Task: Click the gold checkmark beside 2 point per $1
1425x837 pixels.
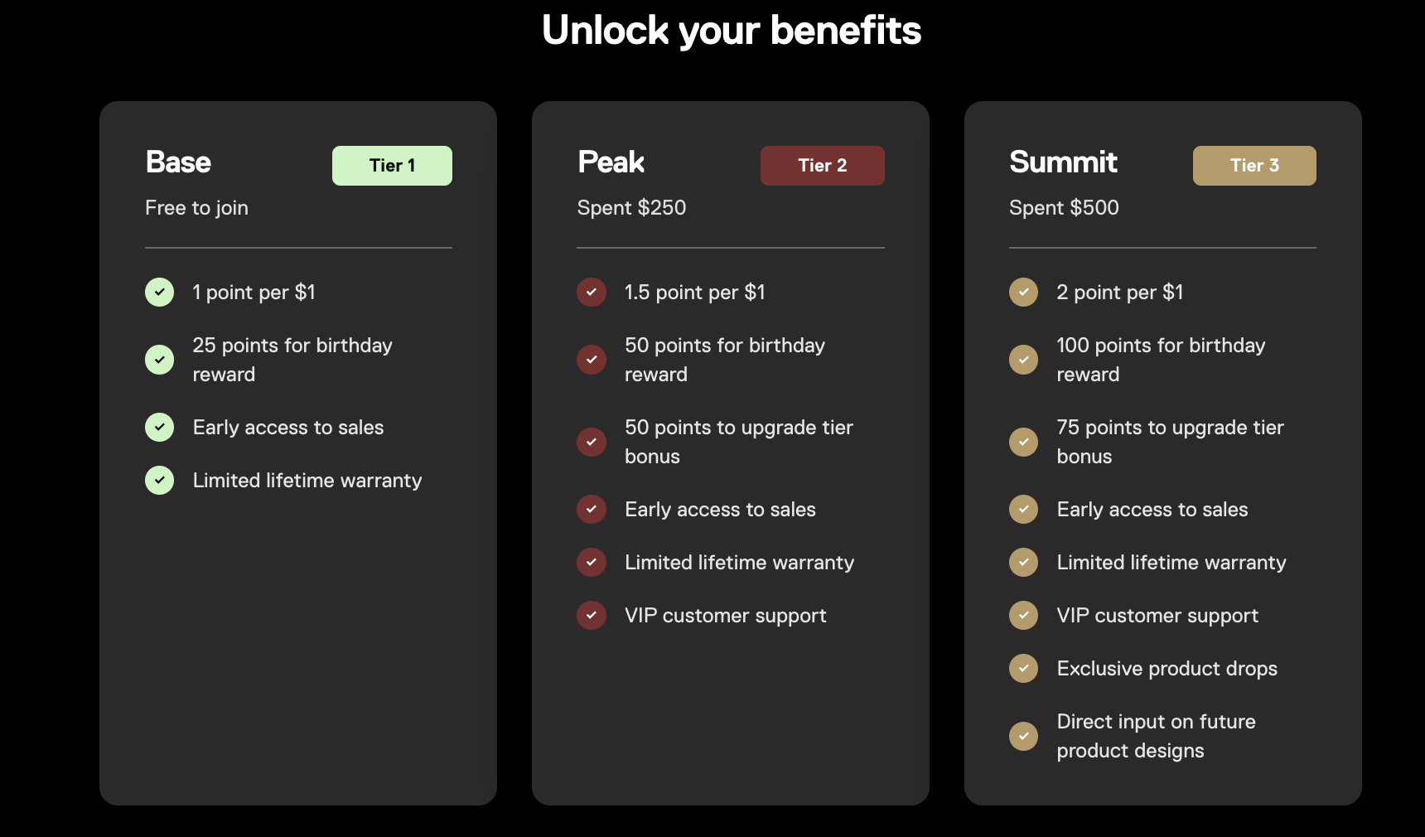Action: click(1023, 292)
